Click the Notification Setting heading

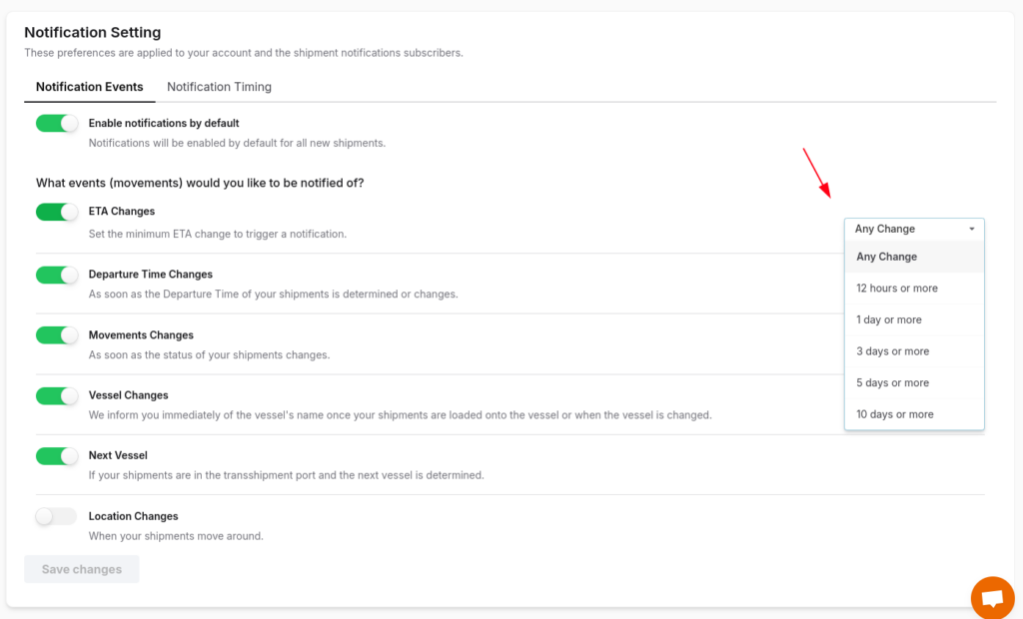point(92,32)
